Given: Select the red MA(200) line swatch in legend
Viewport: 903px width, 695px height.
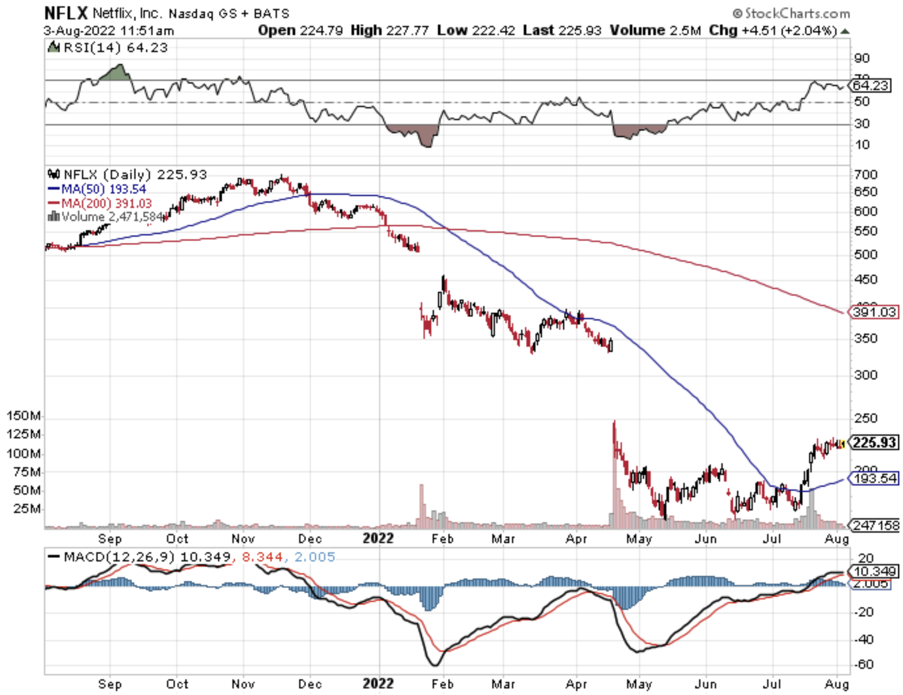Looking at the screenshot, I should [54, 203].
